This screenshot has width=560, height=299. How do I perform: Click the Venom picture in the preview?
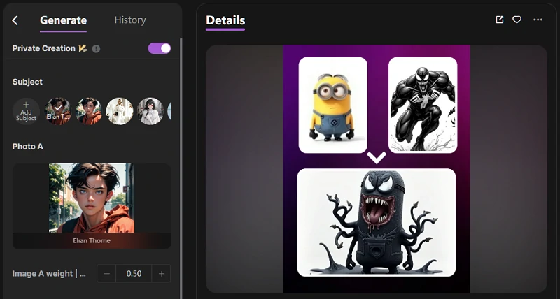423,105
